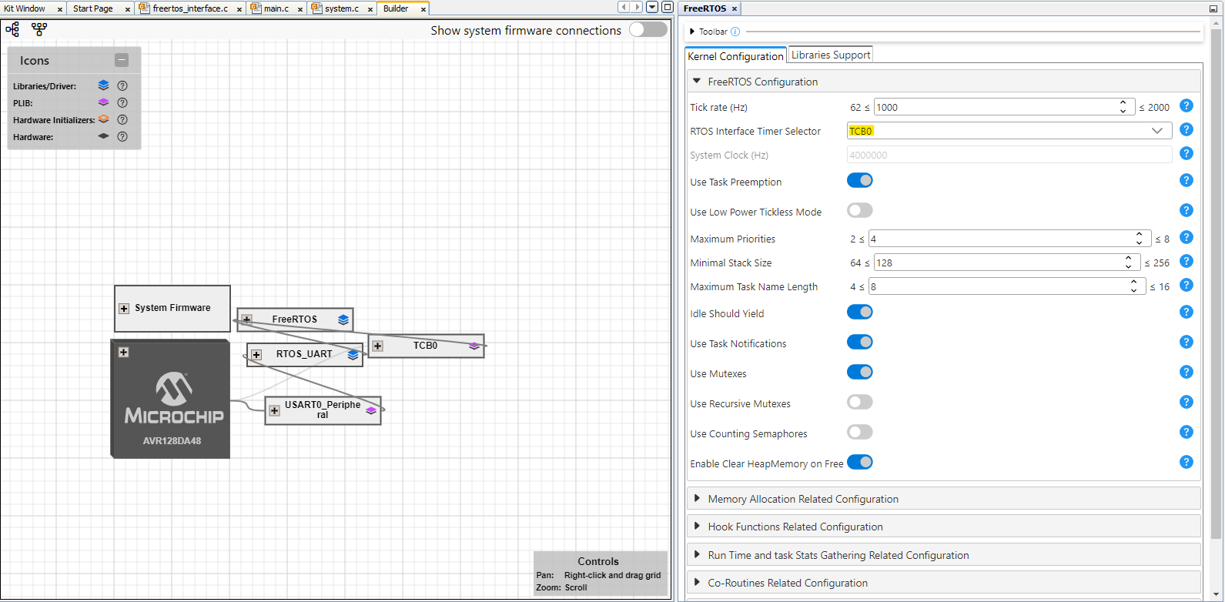This screenshot has width=1225, height=602.
Task: Open help for Hardware legend entry
Action: pos(122,136)
